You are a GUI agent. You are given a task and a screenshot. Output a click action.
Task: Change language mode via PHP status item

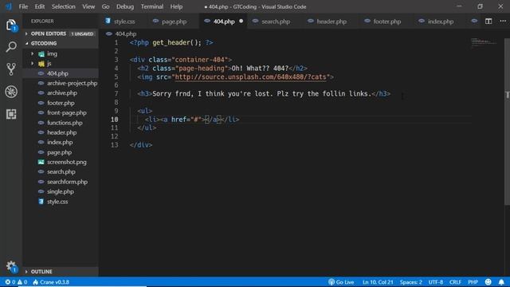coord(473,282)
